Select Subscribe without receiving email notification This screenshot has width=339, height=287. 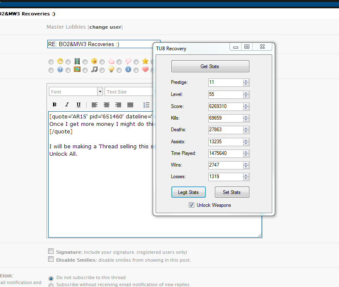tap(51, 285)
